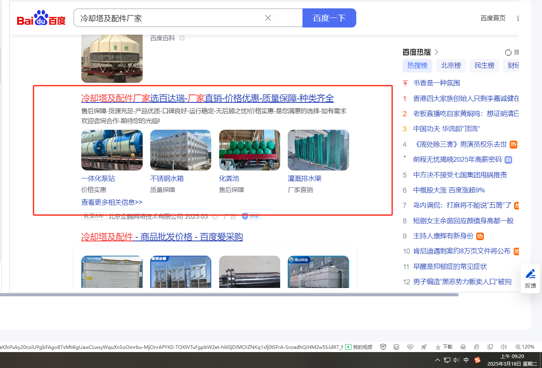Click the 化粪池 text link
This screenshot has height=368, width=542.
(x=229, y=178)
